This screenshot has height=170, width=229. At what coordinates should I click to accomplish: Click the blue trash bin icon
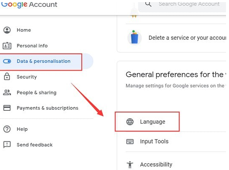click(x=135, y=38)
